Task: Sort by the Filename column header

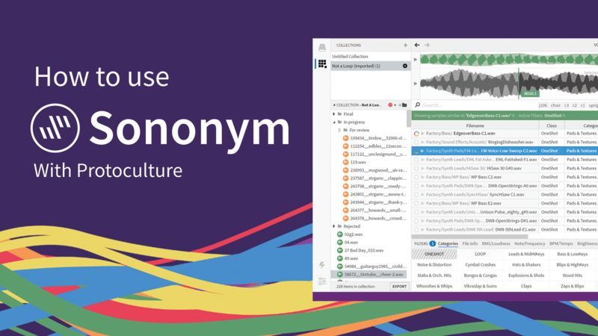Action: tap(475, 125)
